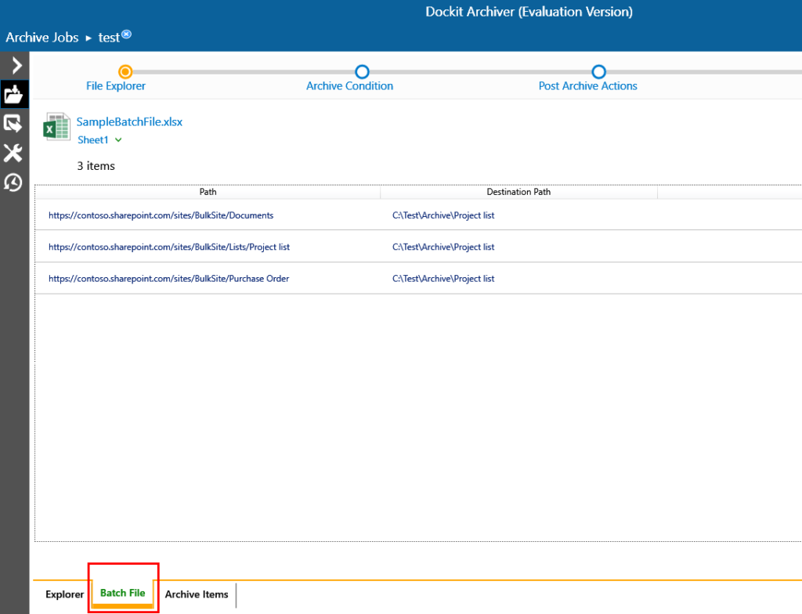802x614 pixels.
Task: Click the import arrow sidebar icon
Action: [x=13, y=124]
